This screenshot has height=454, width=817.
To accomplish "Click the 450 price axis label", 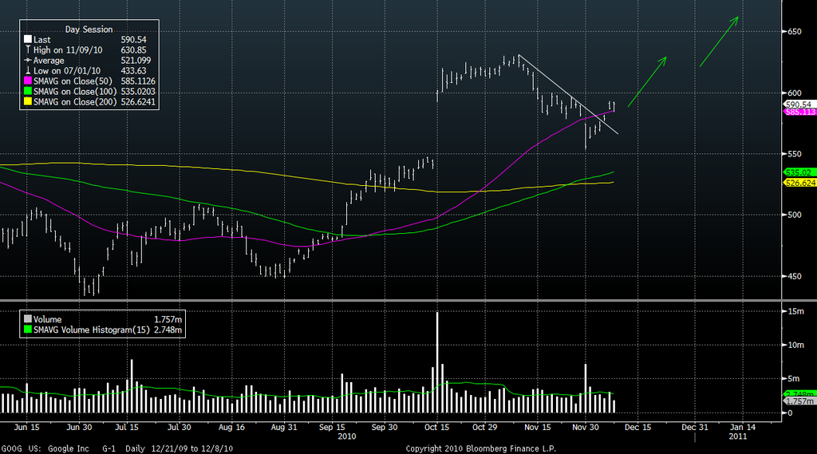I will (794, 276).
